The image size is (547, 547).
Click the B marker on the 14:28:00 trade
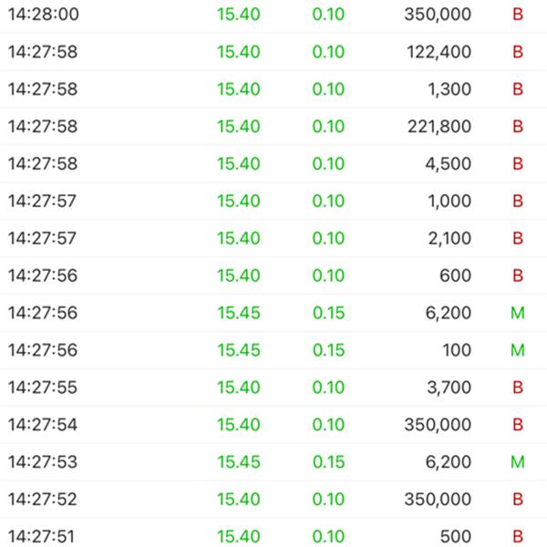518,15
